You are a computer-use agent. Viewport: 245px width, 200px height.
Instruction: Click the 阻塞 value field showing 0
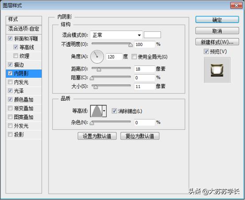click(x=145, y=78)
